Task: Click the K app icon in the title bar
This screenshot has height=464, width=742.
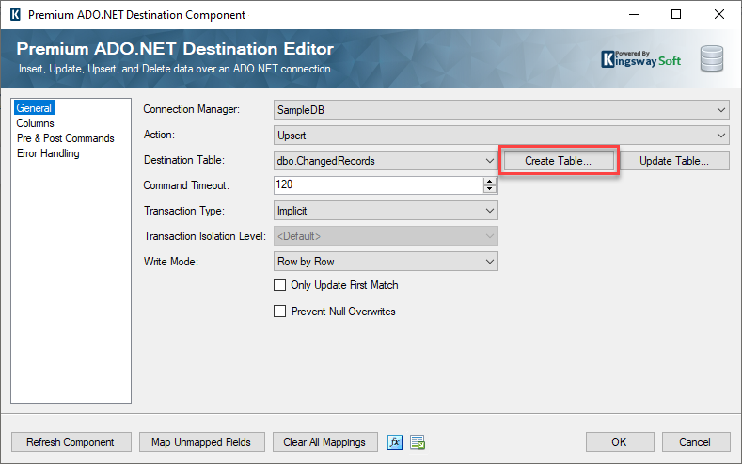Action: pyautogui.click(x=15, y=14)
